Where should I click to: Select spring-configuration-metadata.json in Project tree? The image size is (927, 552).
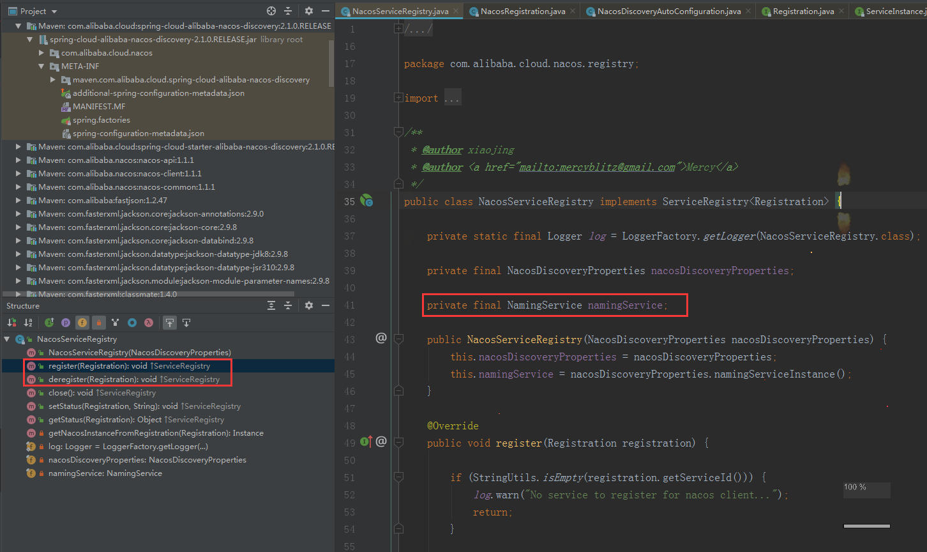pyautogui.click(x=138, y=134)
